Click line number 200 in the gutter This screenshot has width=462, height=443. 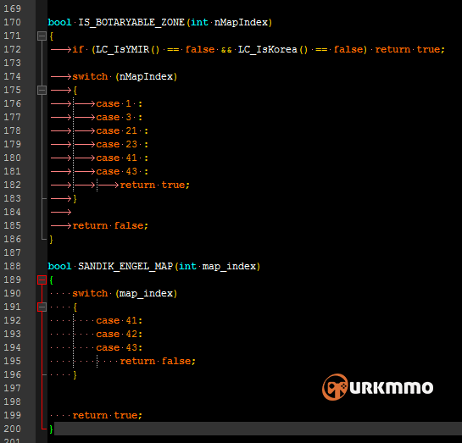tap(12, 429)
